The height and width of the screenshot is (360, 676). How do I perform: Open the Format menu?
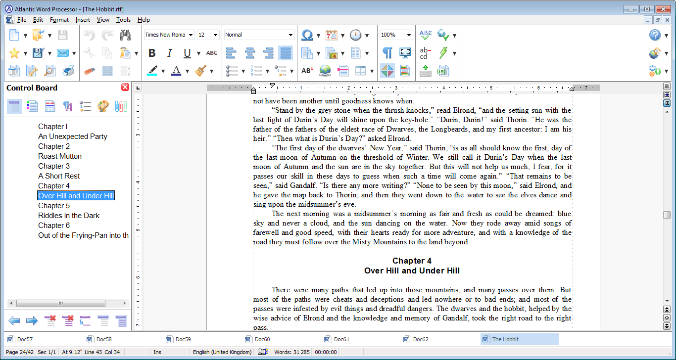point(59,20)
